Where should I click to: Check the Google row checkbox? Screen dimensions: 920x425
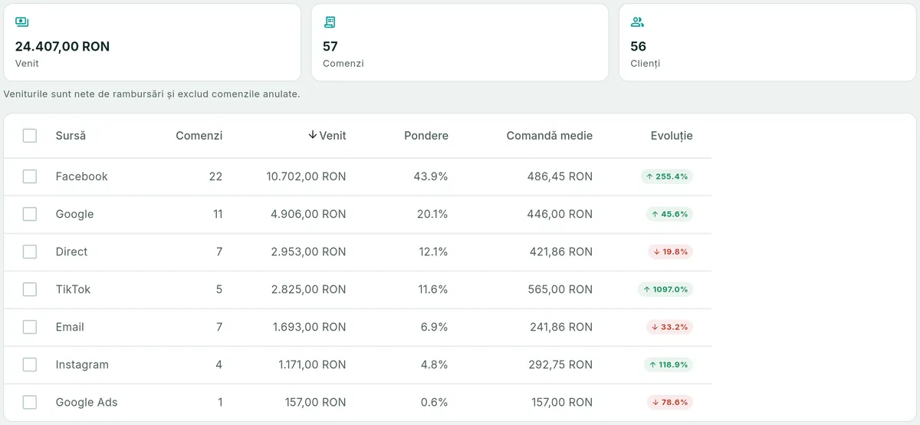[30, 214]
